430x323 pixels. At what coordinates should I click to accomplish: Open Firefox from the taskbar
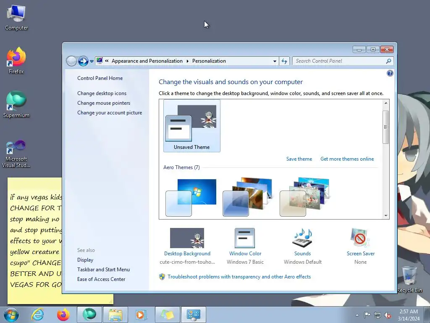63,315
